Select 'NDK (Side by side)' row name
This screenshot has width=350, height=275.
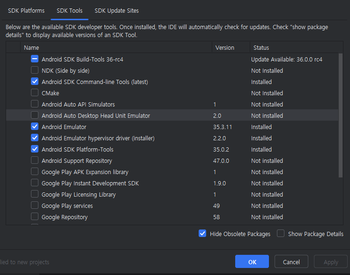coord(66,71)
